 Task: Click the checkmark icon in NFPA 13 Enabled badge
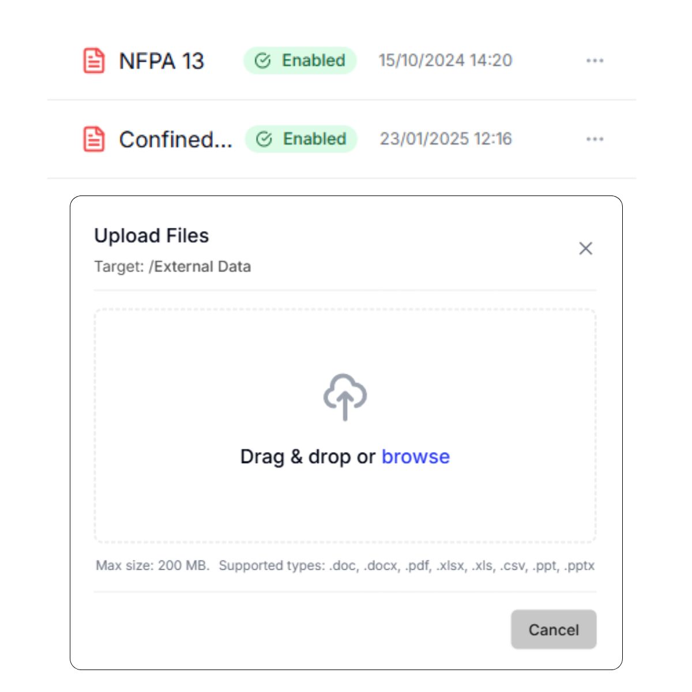(x=263, y=61)
